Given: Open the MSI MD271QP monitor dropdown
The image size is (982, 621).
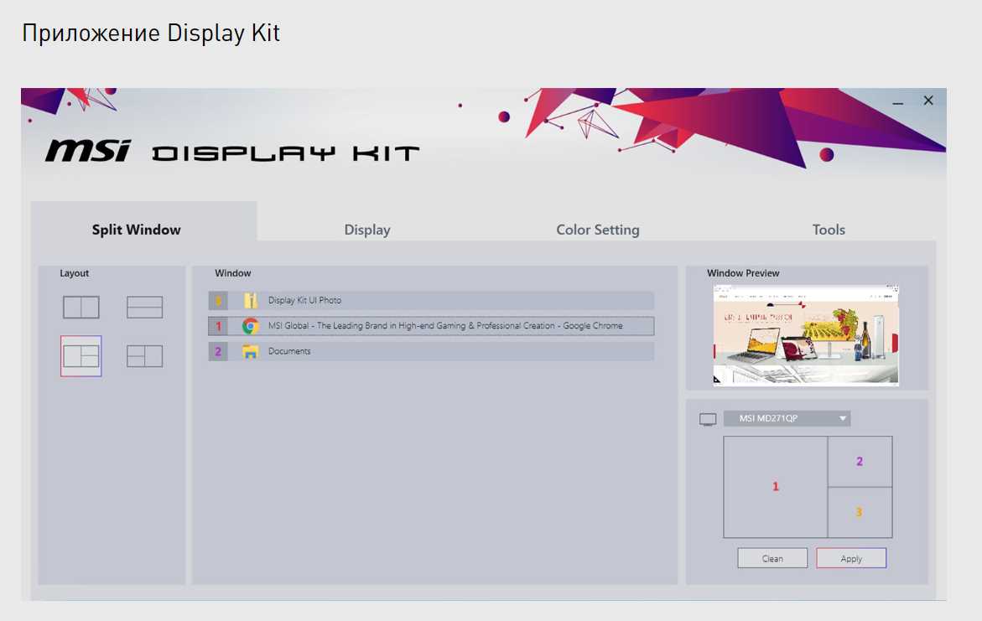Looking at the screenshot, I should click(787, 418).
